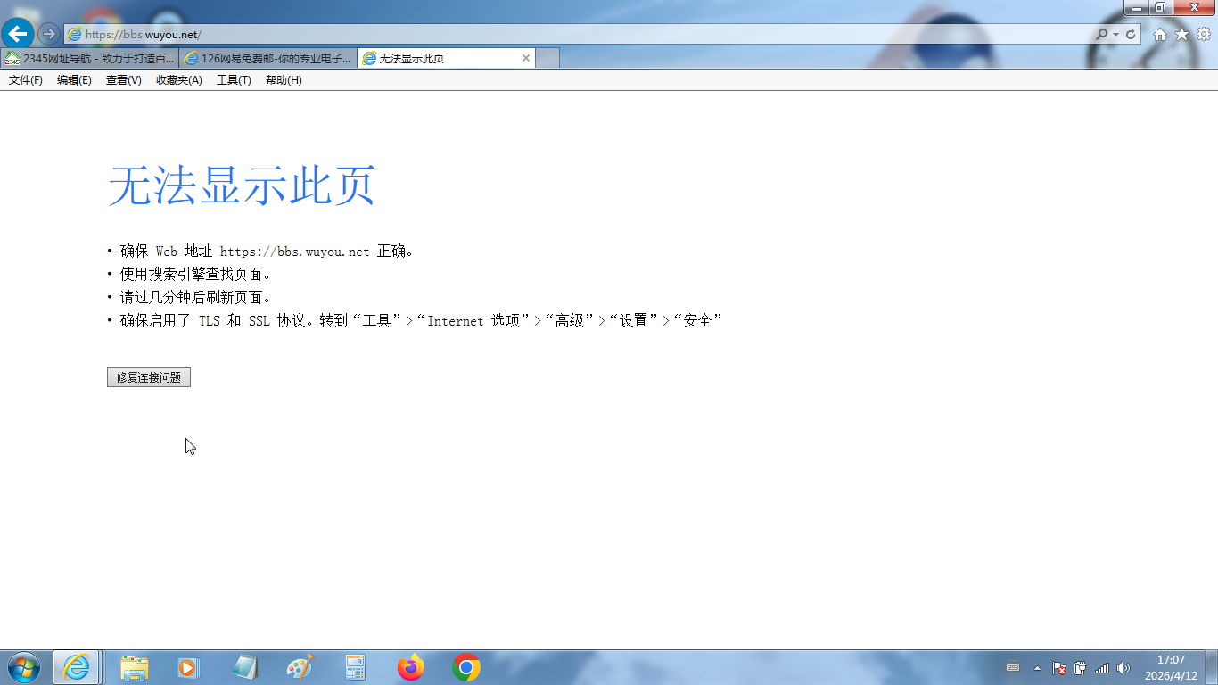1218x685 pixels.
Task: Open Calculator from the taskbar
Action: pyautogui.click(x=356, y=667)
